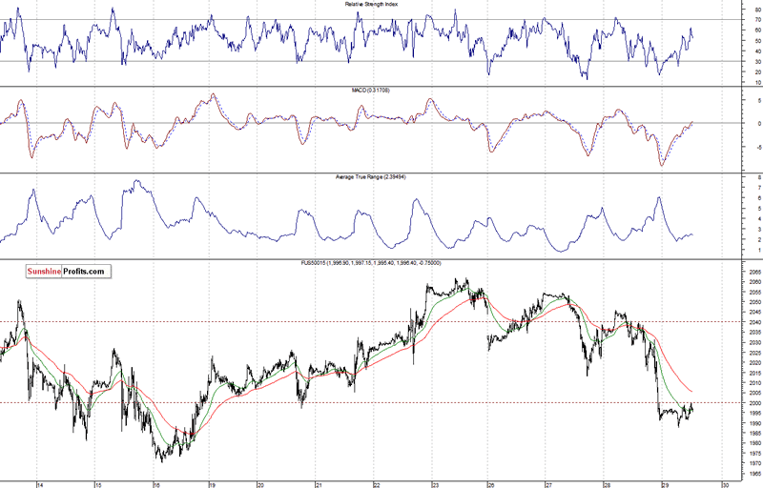The image size is (763, 488).
Task: Click the FUS50015 price chart title
Action: click(x=371, y=263)
